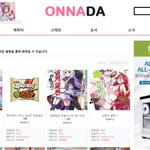Click the ONNADA site logo

coord(75,11)
